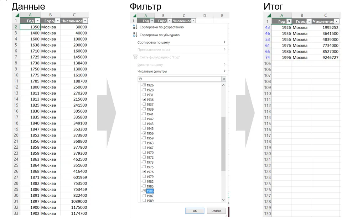The image size is (352, 223).
Task: Open Год filter dropdown in Данные sheet
Action: tap(37, 21)
